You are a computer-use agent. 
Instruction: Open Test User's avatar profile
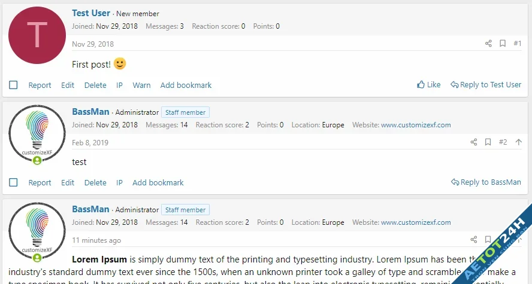(x=37, y=35)
